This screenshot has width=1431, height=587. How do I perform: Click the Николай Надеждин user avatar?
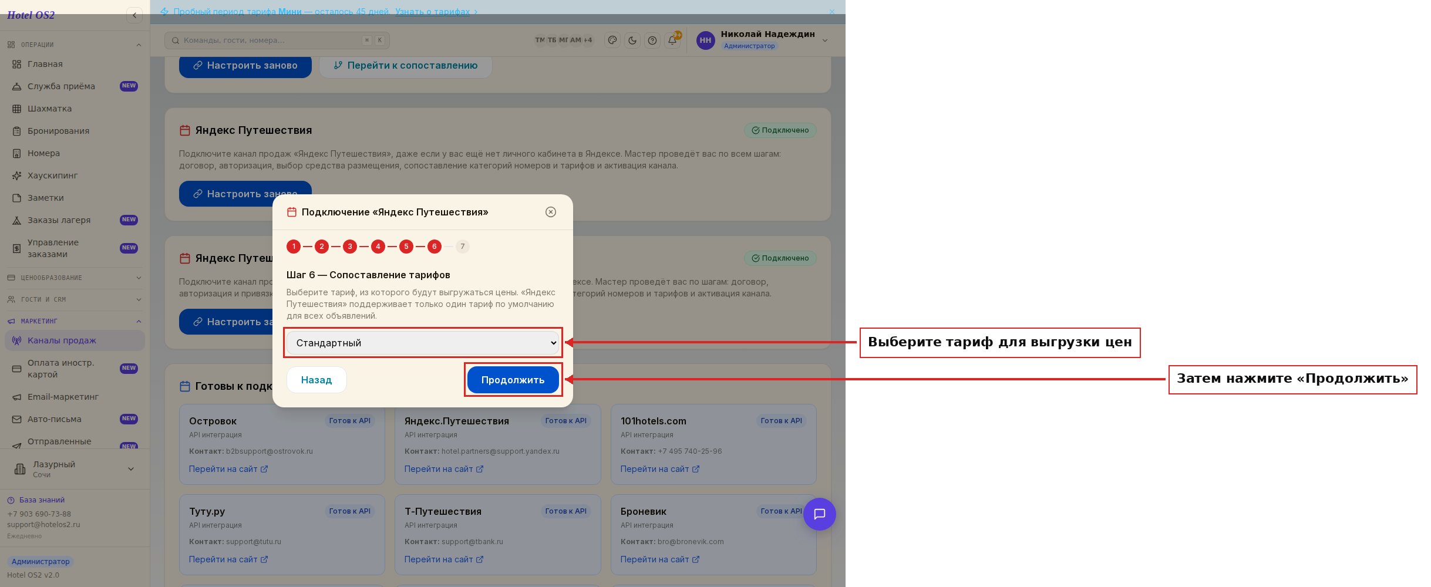[705, 41]
